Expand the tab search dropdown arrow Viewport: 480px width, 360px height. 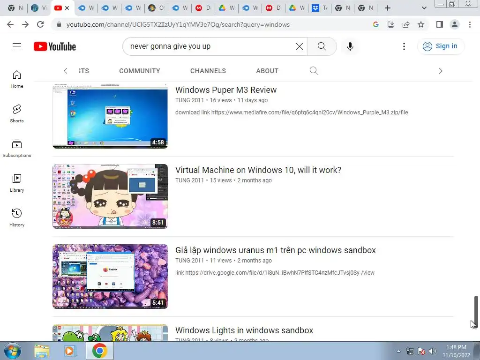(x=424, y=8)
